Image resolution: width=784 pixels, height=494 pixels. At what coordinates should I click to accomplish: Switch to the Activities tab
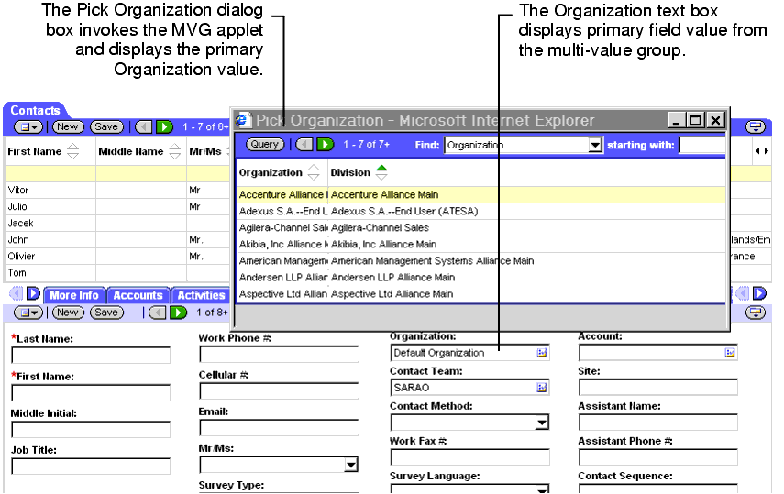(201, 295)
